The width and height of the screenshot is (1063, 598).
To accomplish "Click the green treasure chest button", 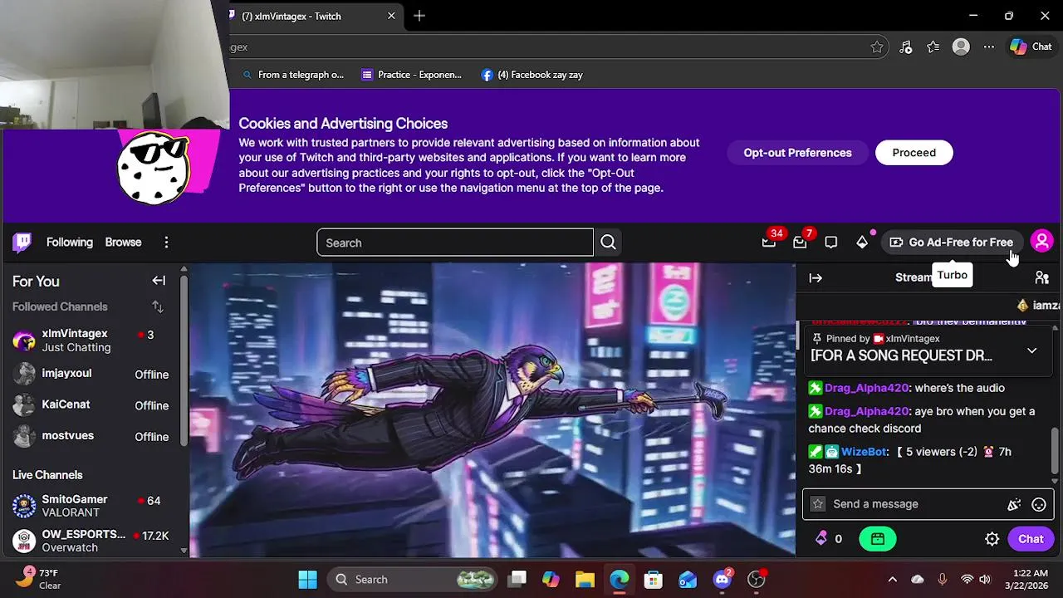I will point(878,539).
